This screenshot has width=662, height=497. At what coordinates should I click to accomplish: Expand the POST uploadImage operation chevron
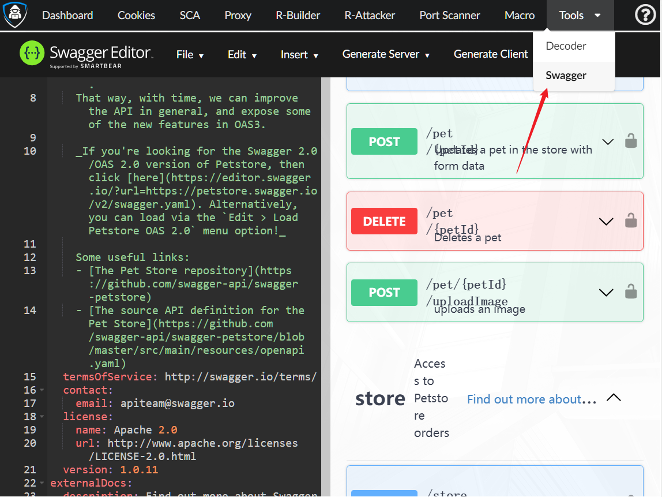[606, 292]
